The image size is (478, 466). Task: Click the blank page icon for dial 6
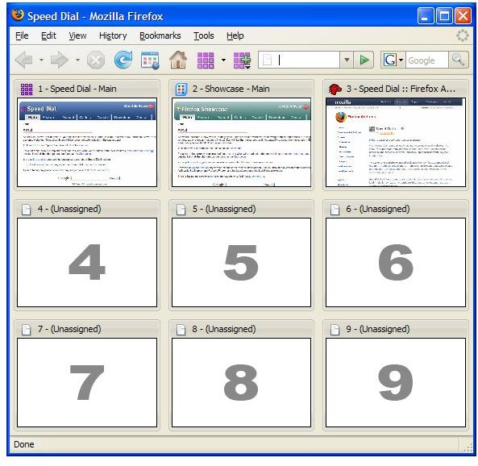pyautogui.click(x=335, y=210)
